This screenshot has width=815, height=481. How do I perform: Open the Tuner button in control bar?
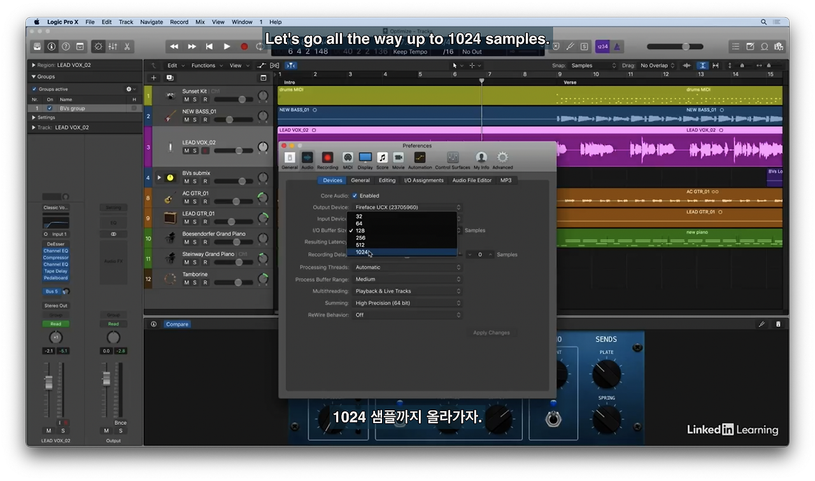point(570,46)
